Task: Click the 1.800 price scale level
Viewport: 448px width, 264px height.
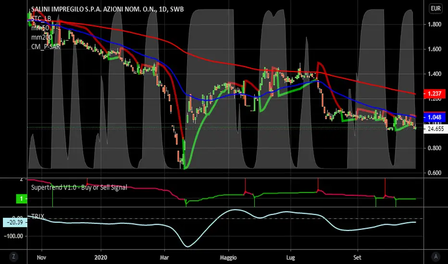Action: 434,24
